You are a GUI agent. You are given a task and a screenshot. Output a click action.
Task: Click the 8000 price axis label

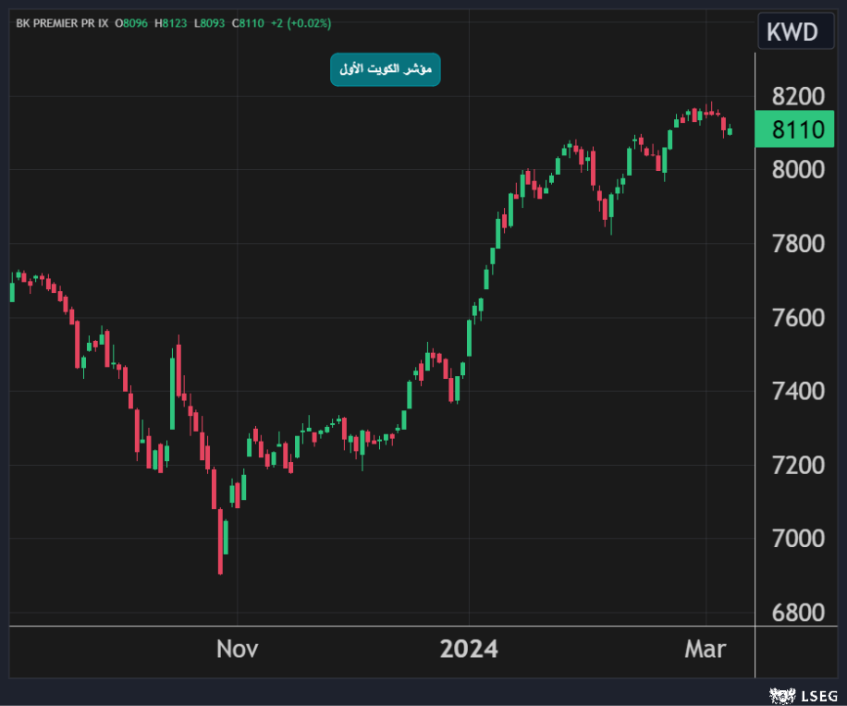coord(797,170)
